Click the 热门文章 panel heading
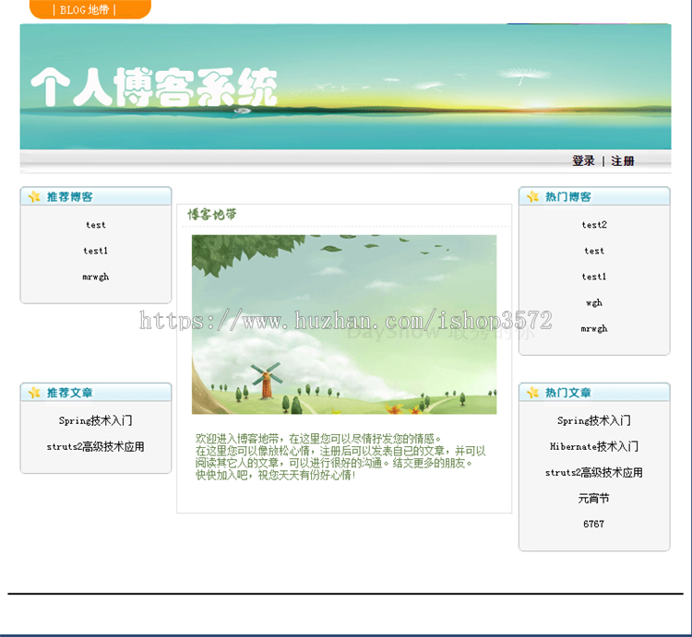Image resolution: width=692 pixels, height=637 pixels. pyautogui.click(x=568, y=393)
